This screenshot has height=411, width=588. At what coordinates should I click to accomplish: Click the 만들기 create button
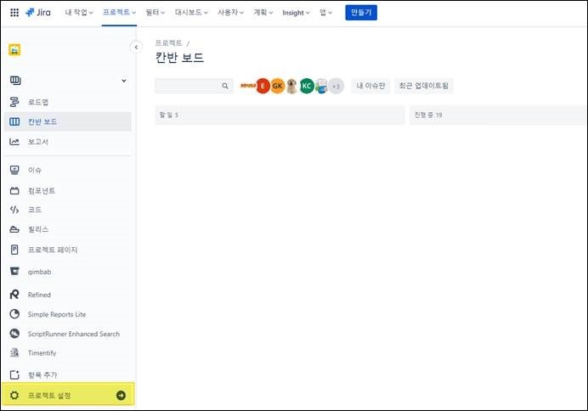pos(361,13)
